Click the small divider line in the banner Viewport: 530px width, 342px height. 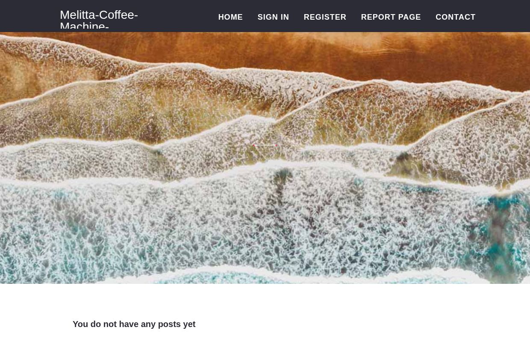coord(265,145)
